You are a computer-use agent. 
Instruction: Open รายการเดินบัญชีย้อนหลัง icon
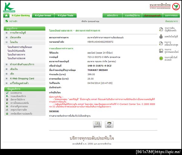(x=161, y=29)
